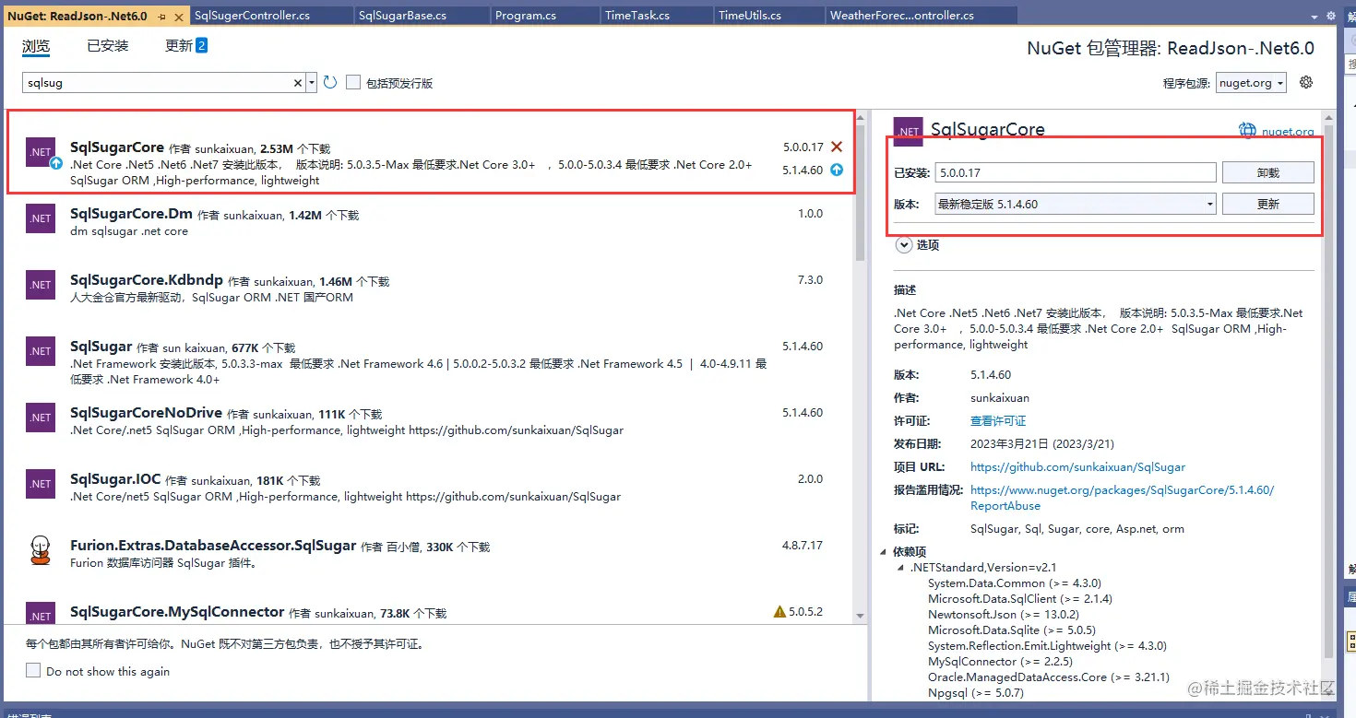The width and height of the screenshot is (1356, 718).
Task: Click the Microsoft.Data.SqlClient (>= 2.1.4) dependency
Action: (1020, 598)
